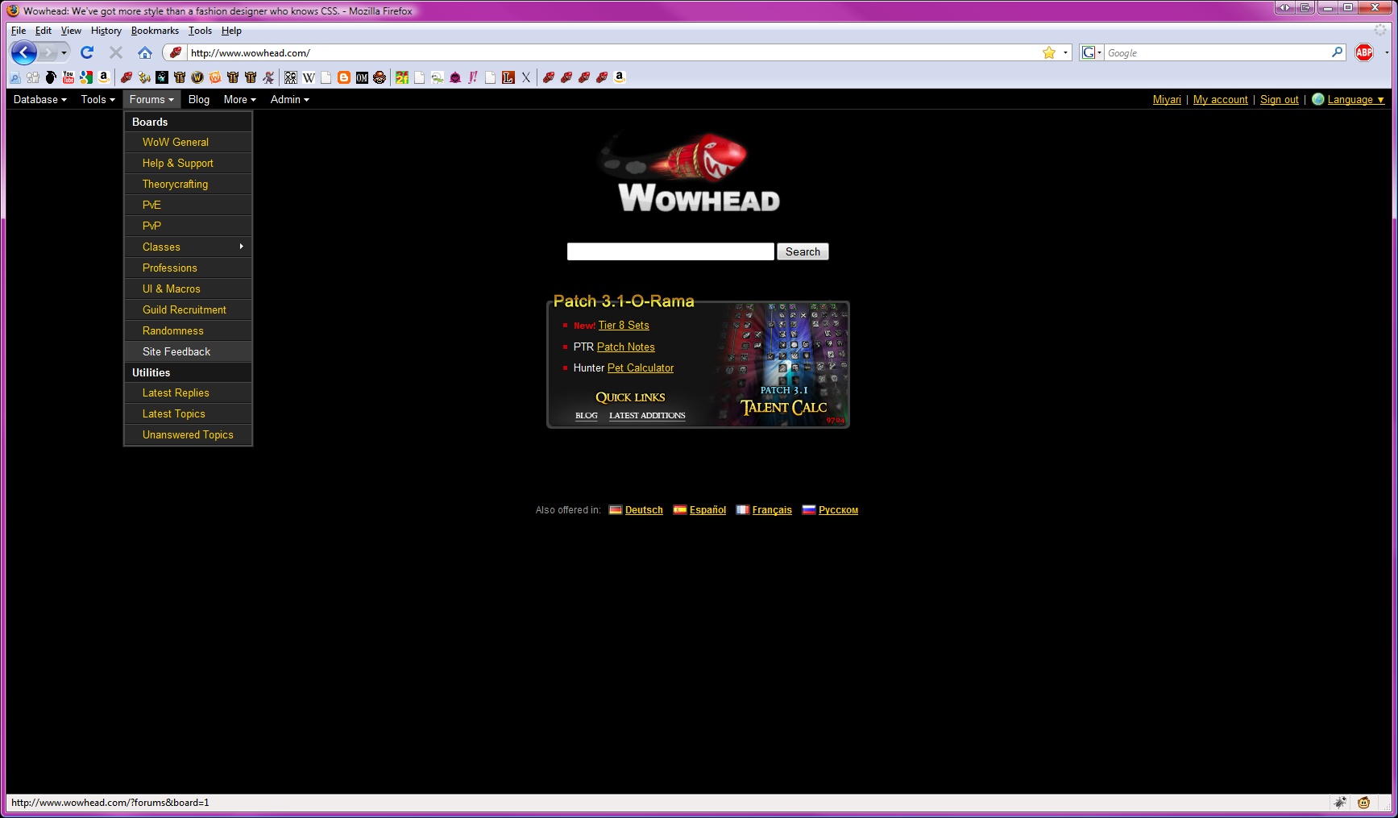Click the monkey face icon in status bar
This screenshot has height=818, width=1398.
coord(1363,803)
